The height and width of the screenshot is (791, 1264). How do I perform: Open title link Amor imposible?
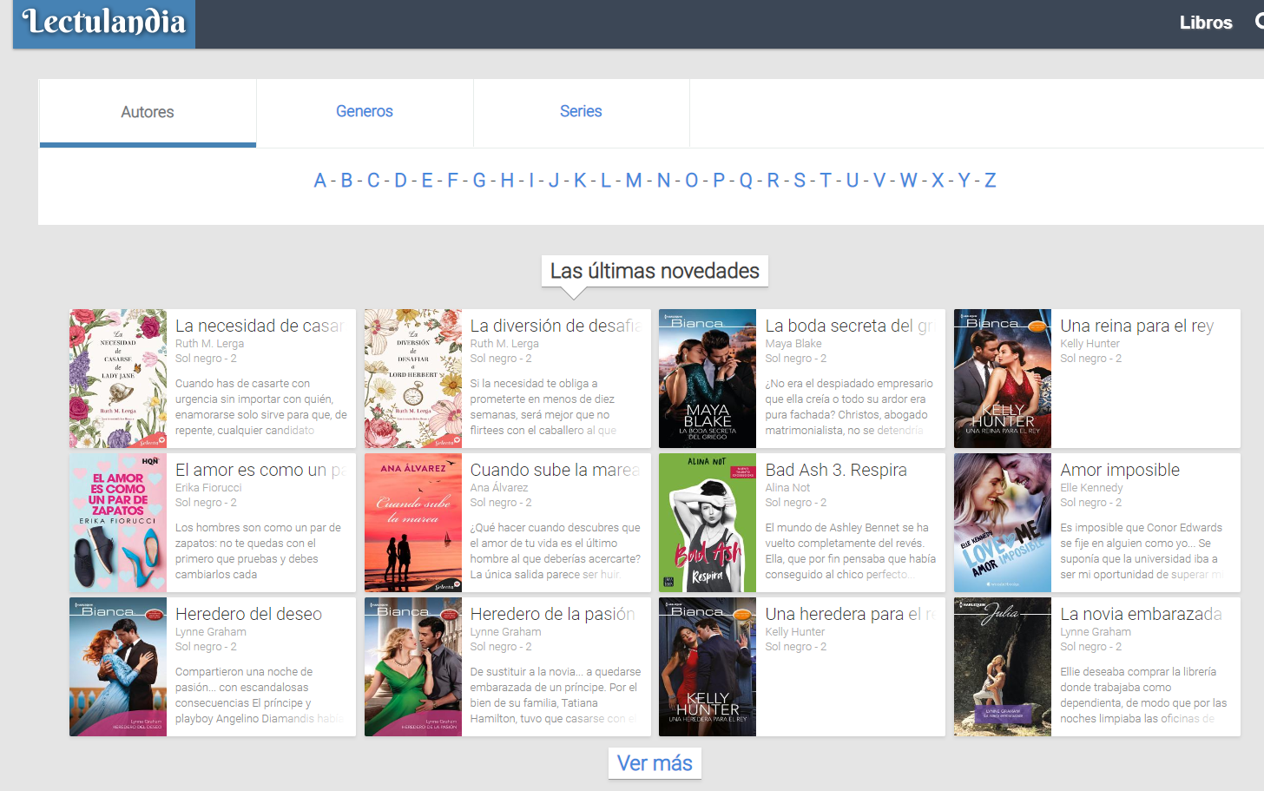click(1120, 470)
